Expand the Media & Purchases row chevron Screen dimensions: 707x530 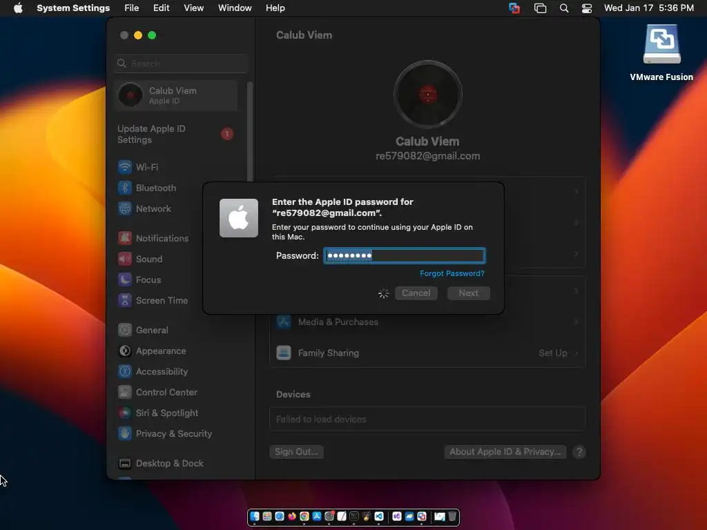click(x=577, y=322)
